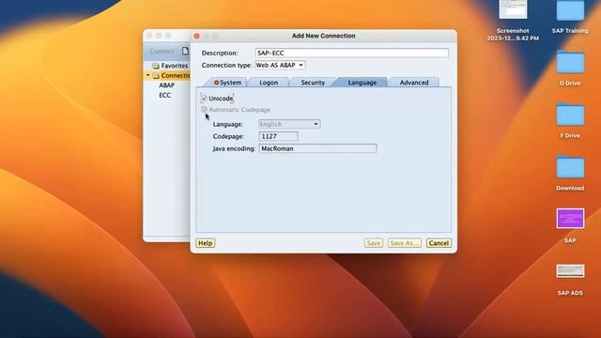Cancel the Add New Connection dialog

[x=439, y=243]
